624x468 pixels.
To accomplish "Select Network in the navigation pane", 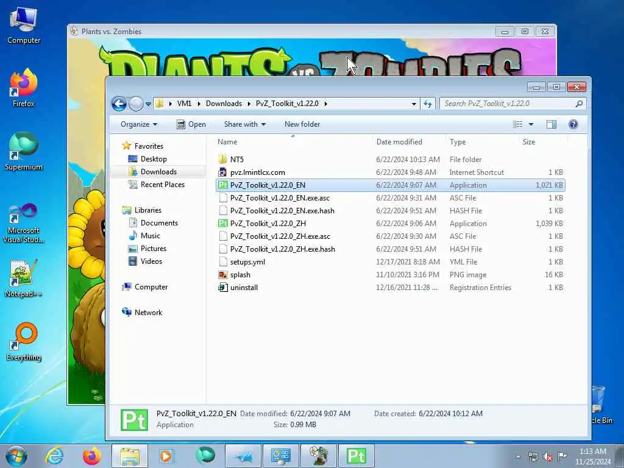I will 148,313.
